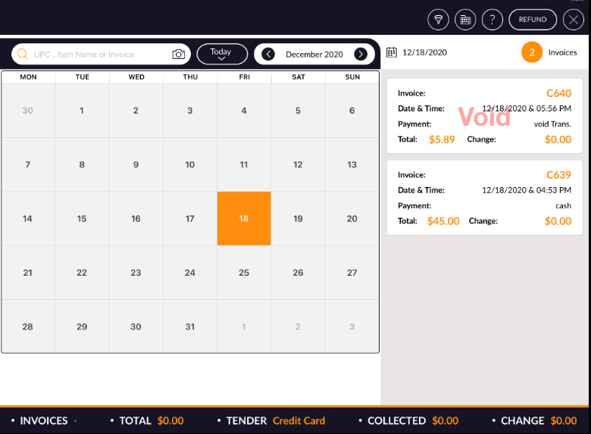Select the highlighted date 18 on calendar
This screenshot has width=591, height=434.
244,219
